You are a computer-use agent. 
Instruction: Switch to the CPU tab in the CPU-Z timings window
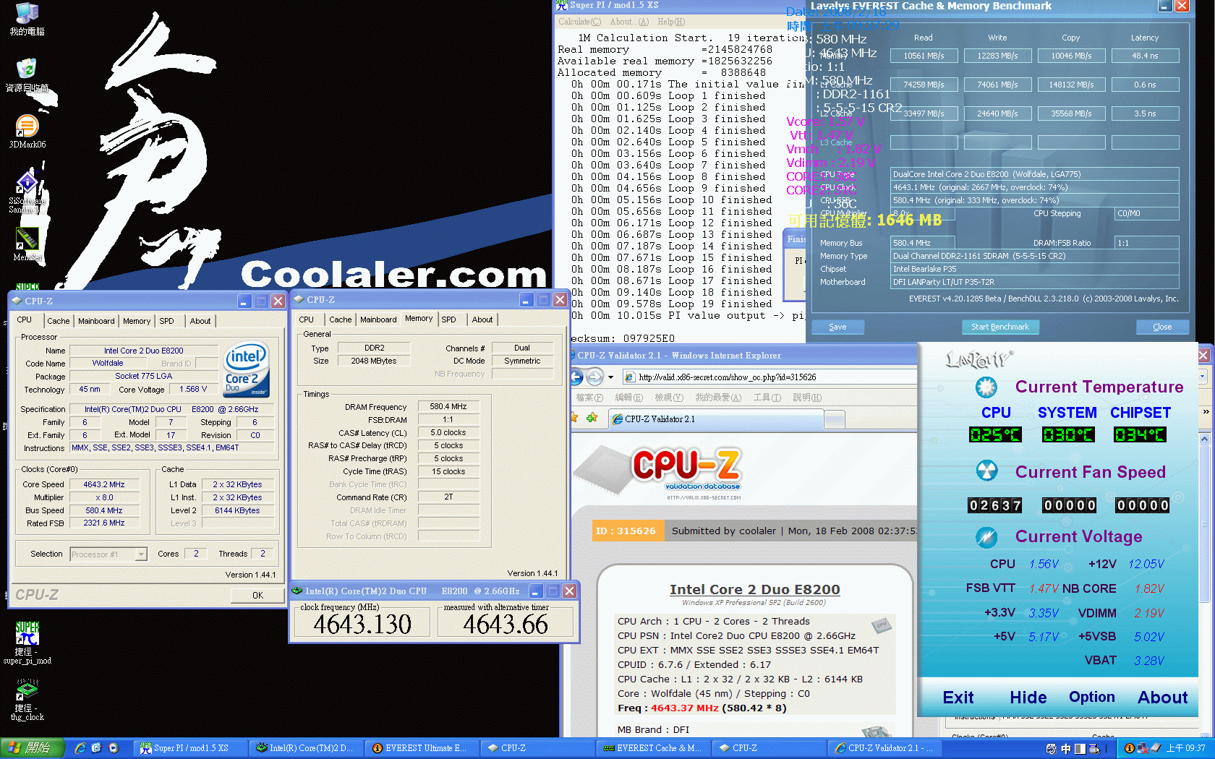[x=307, y=320]
